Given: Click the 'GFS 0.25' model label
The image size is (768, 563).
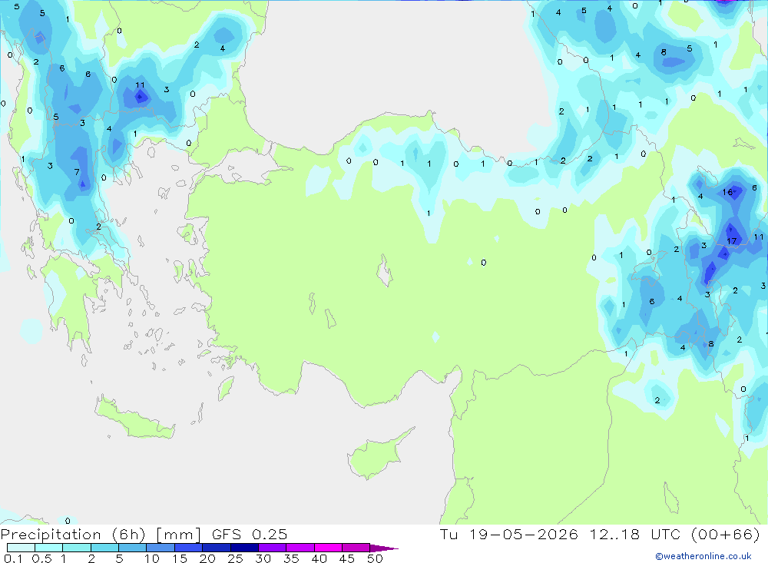Looking at the screenshot, I should [x=250, y=534].
